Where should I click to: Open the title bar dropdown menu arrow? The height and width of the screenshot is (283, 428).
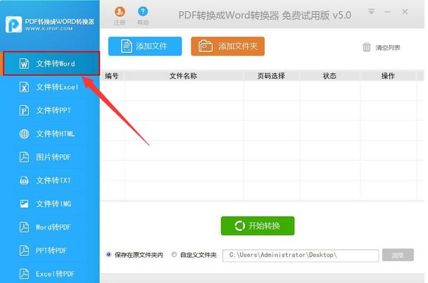click(x=371, y=12)
